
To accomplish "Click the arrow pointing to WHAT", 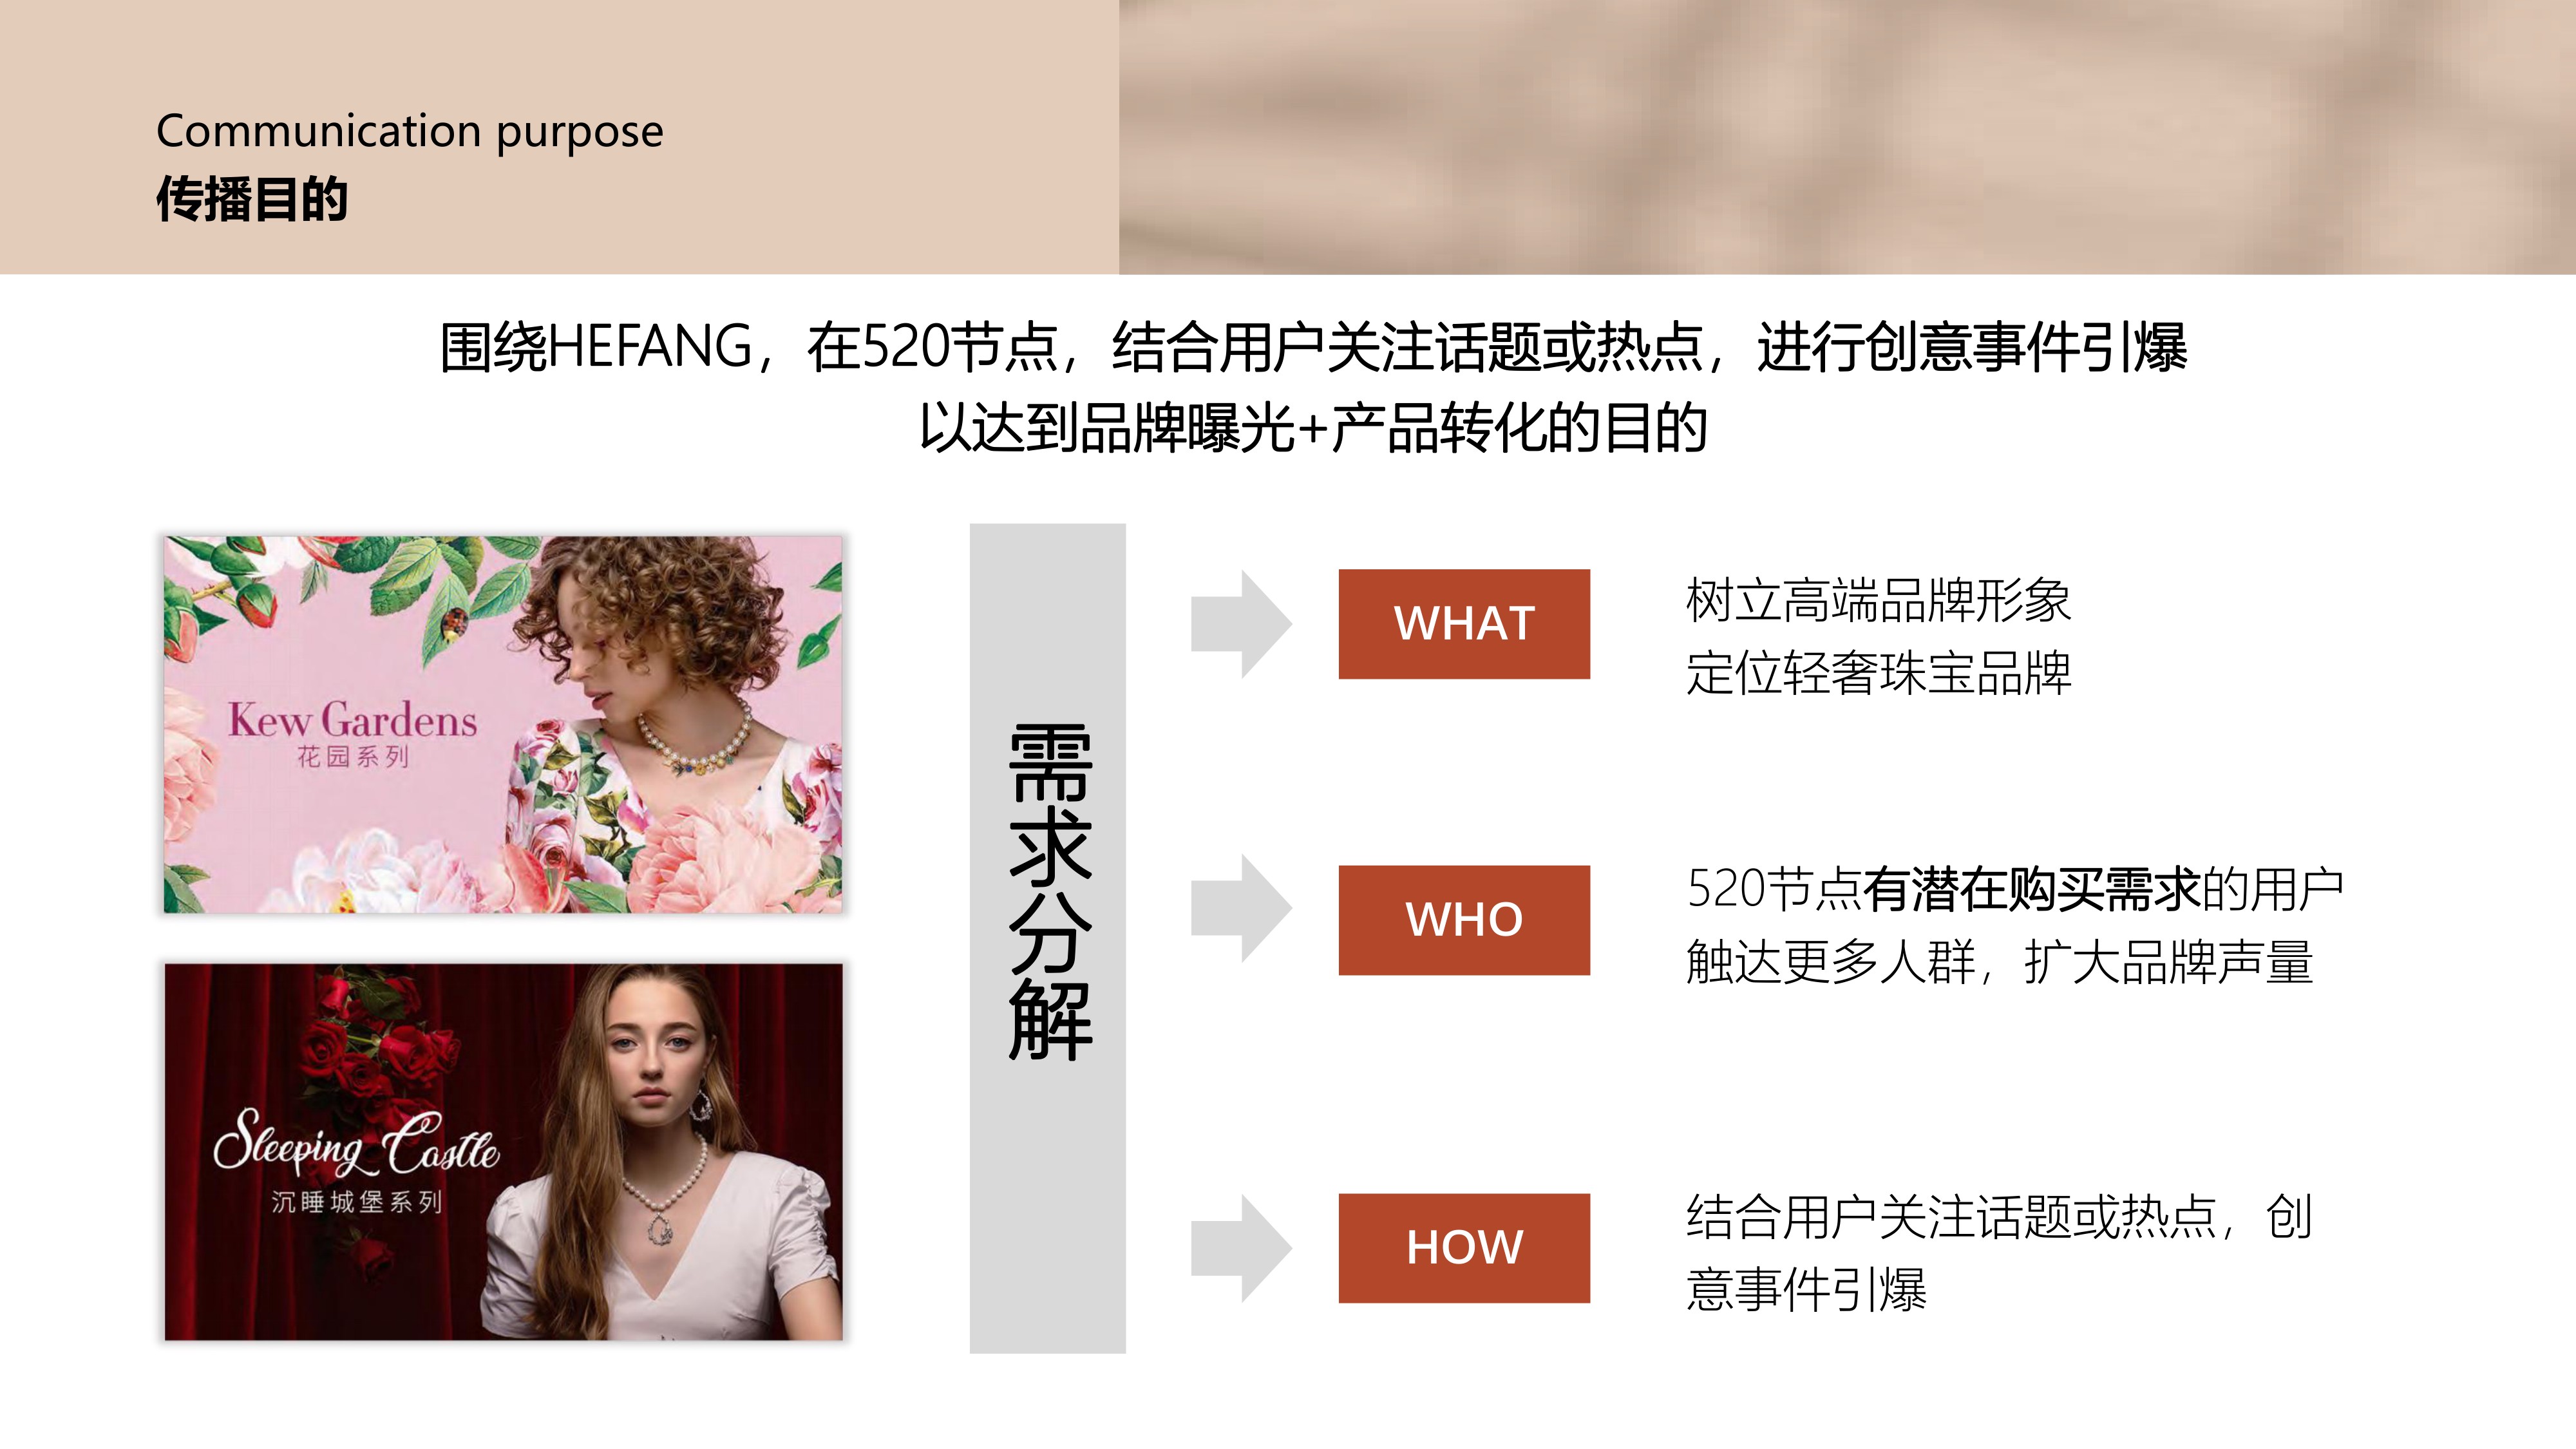I will point(1241,624).
